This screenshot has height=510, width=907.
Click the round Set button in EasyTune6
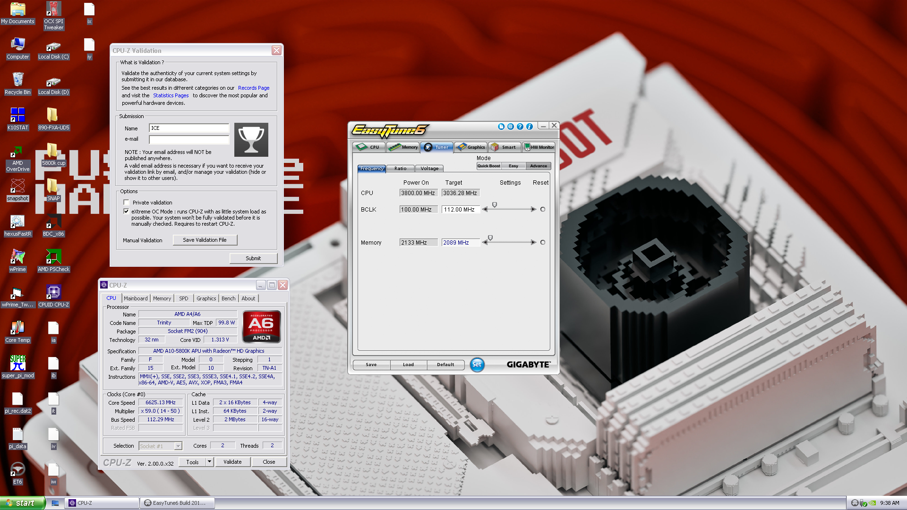click(x=477, y=365)
